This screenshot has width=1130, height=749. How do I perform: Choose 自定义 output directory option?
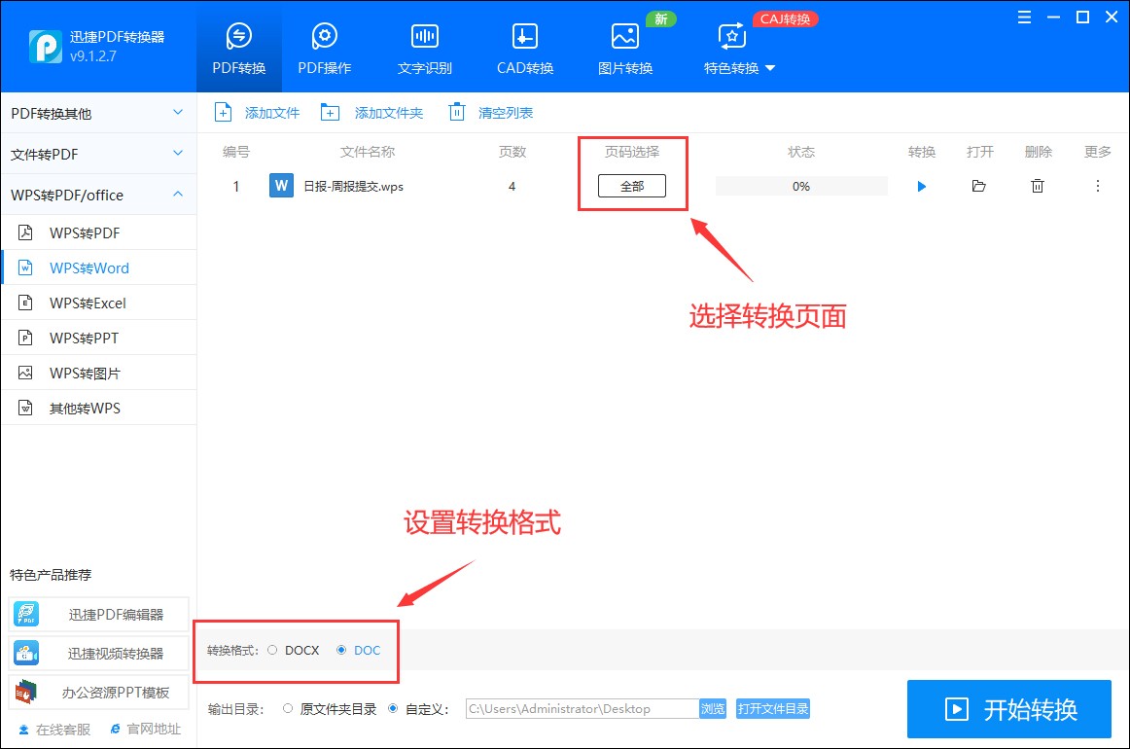418,709
